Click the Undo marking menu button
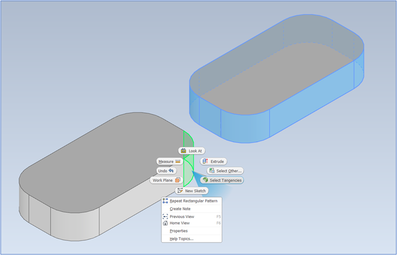Screen dimensions: 397x255 point(166,171)
